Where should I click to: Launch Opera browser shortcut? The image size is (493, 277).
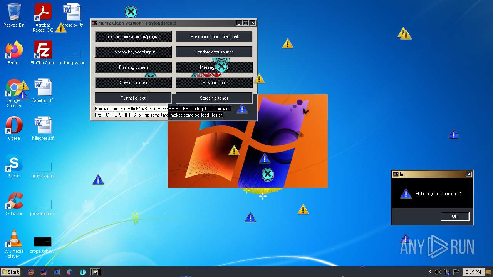14,128
